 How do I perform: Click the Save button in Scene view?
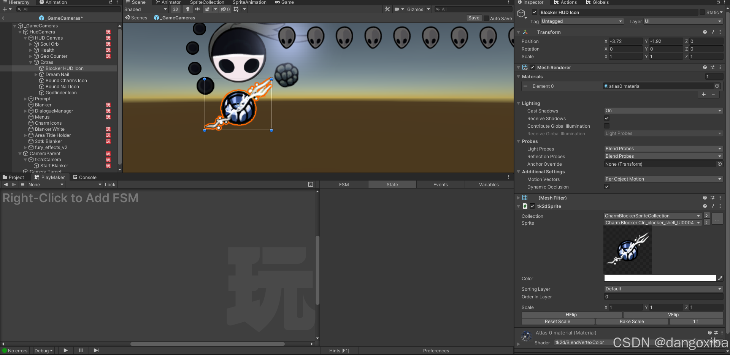[x=474, y=18]
